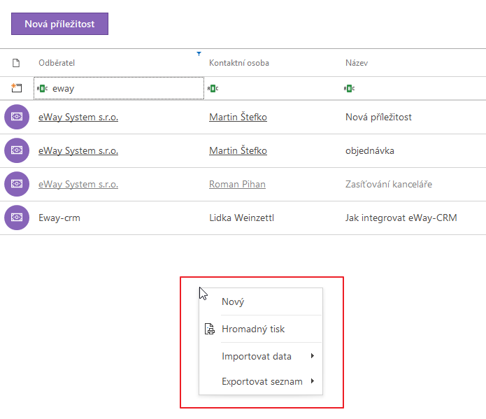Open eWay System s.r.o. link in Zasíťování kanceláře row

(x=78, y=184)
